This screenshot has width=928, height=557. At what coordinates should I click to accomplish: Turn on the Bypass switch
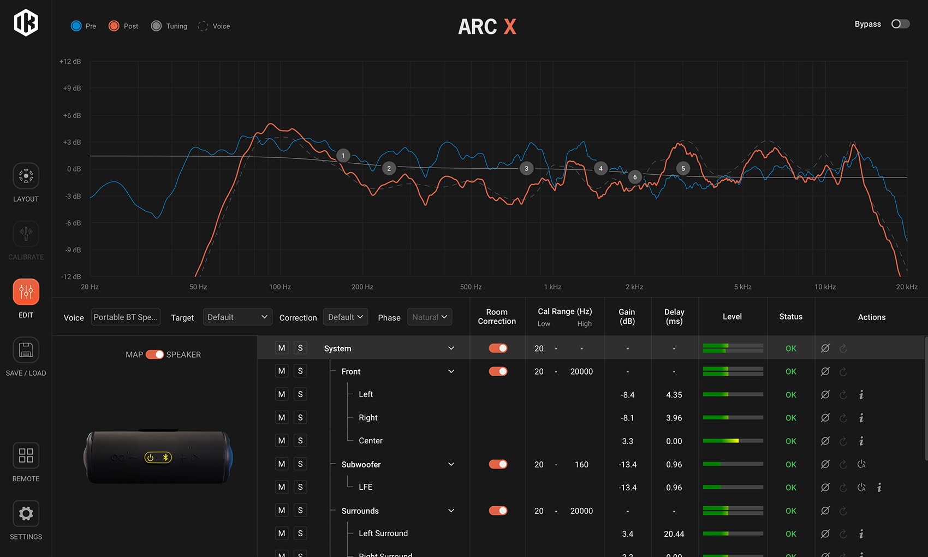[900, 24]
